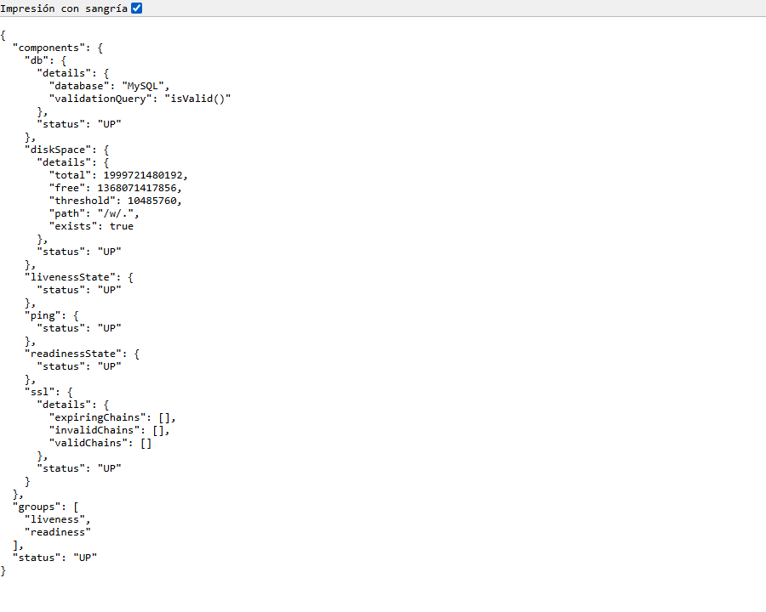Click the total value 1999721480192
The width and height of the screenshot is (766, 612).
point(143,175)
